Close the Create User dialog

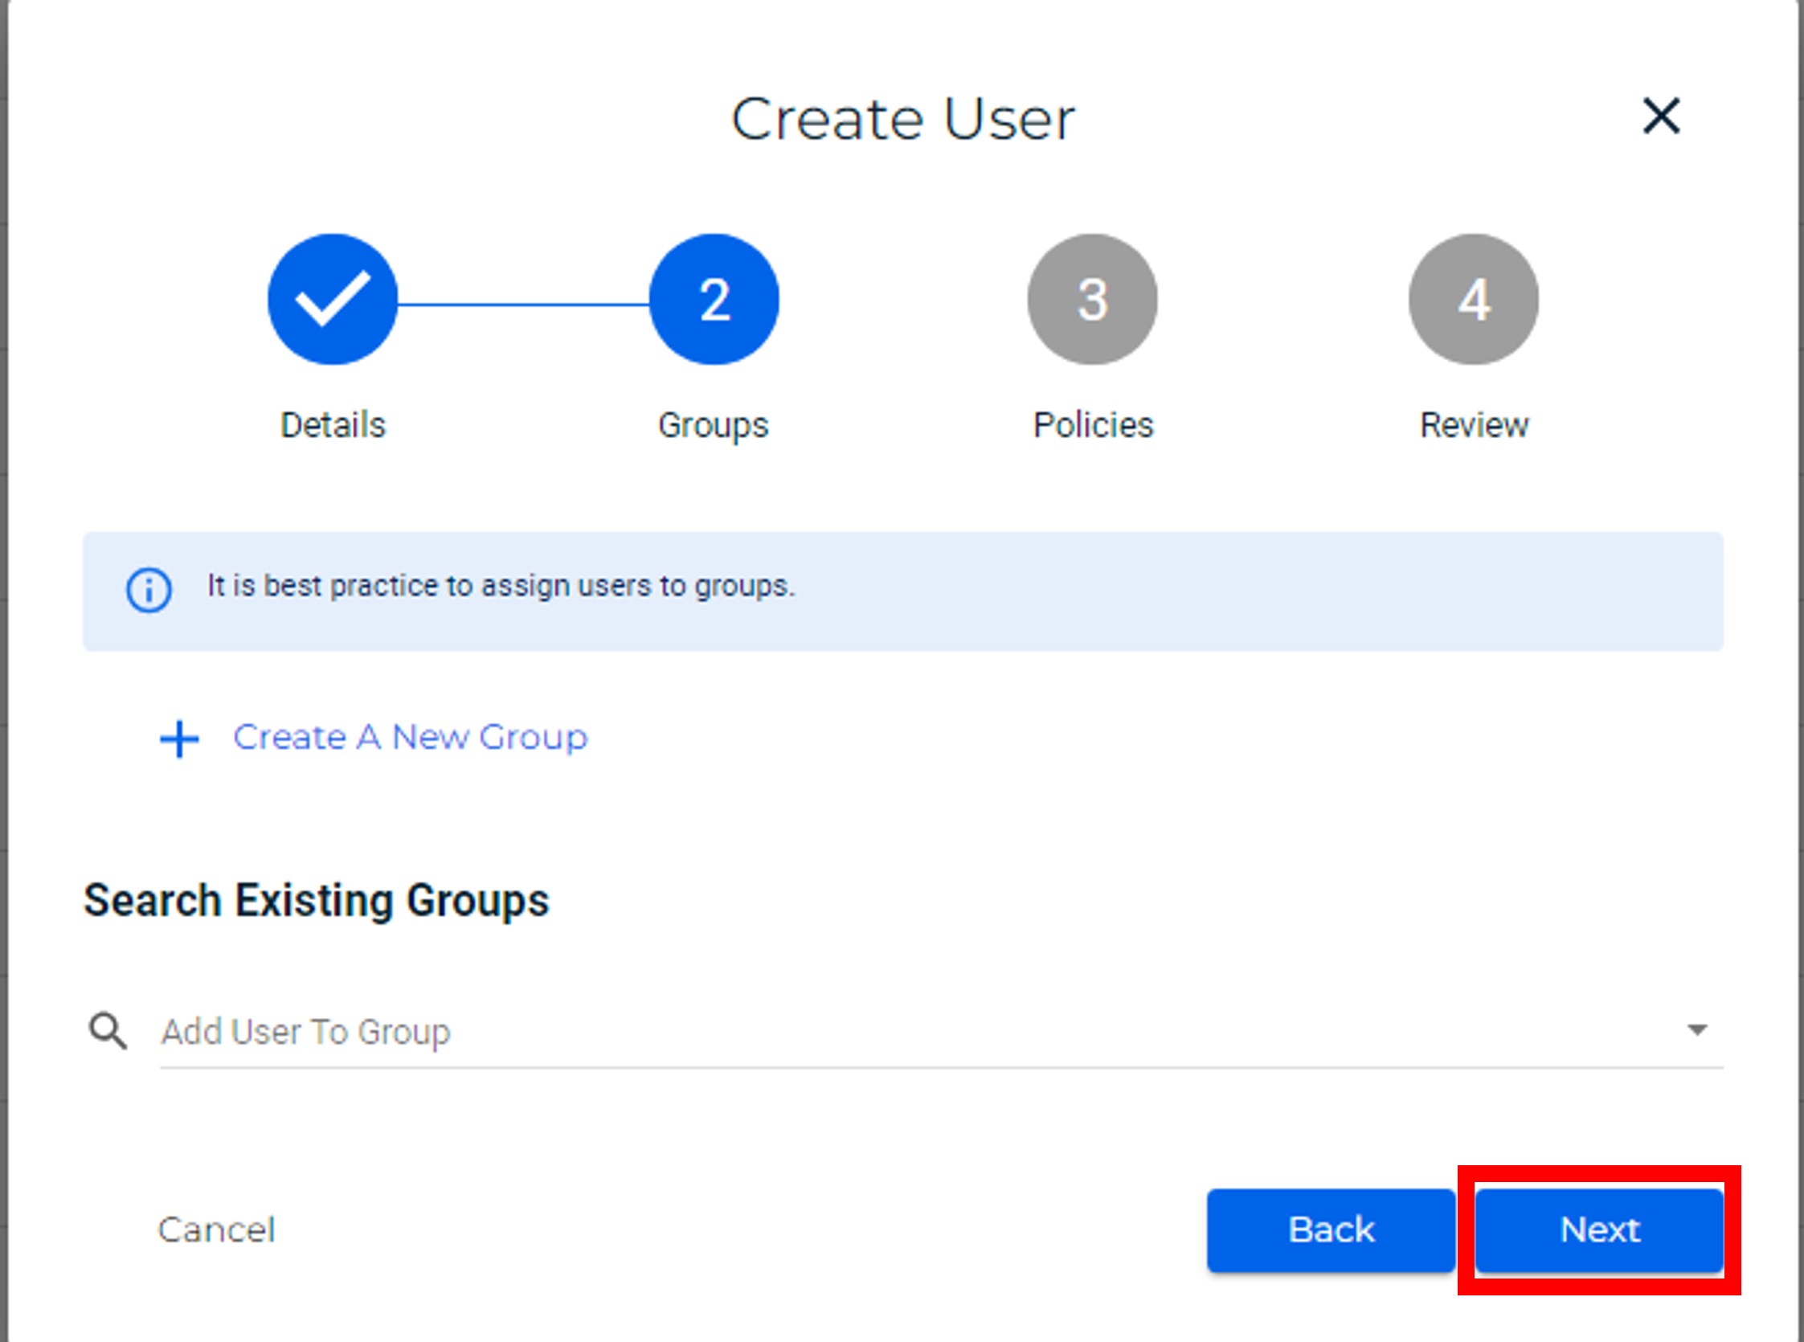1661,117
